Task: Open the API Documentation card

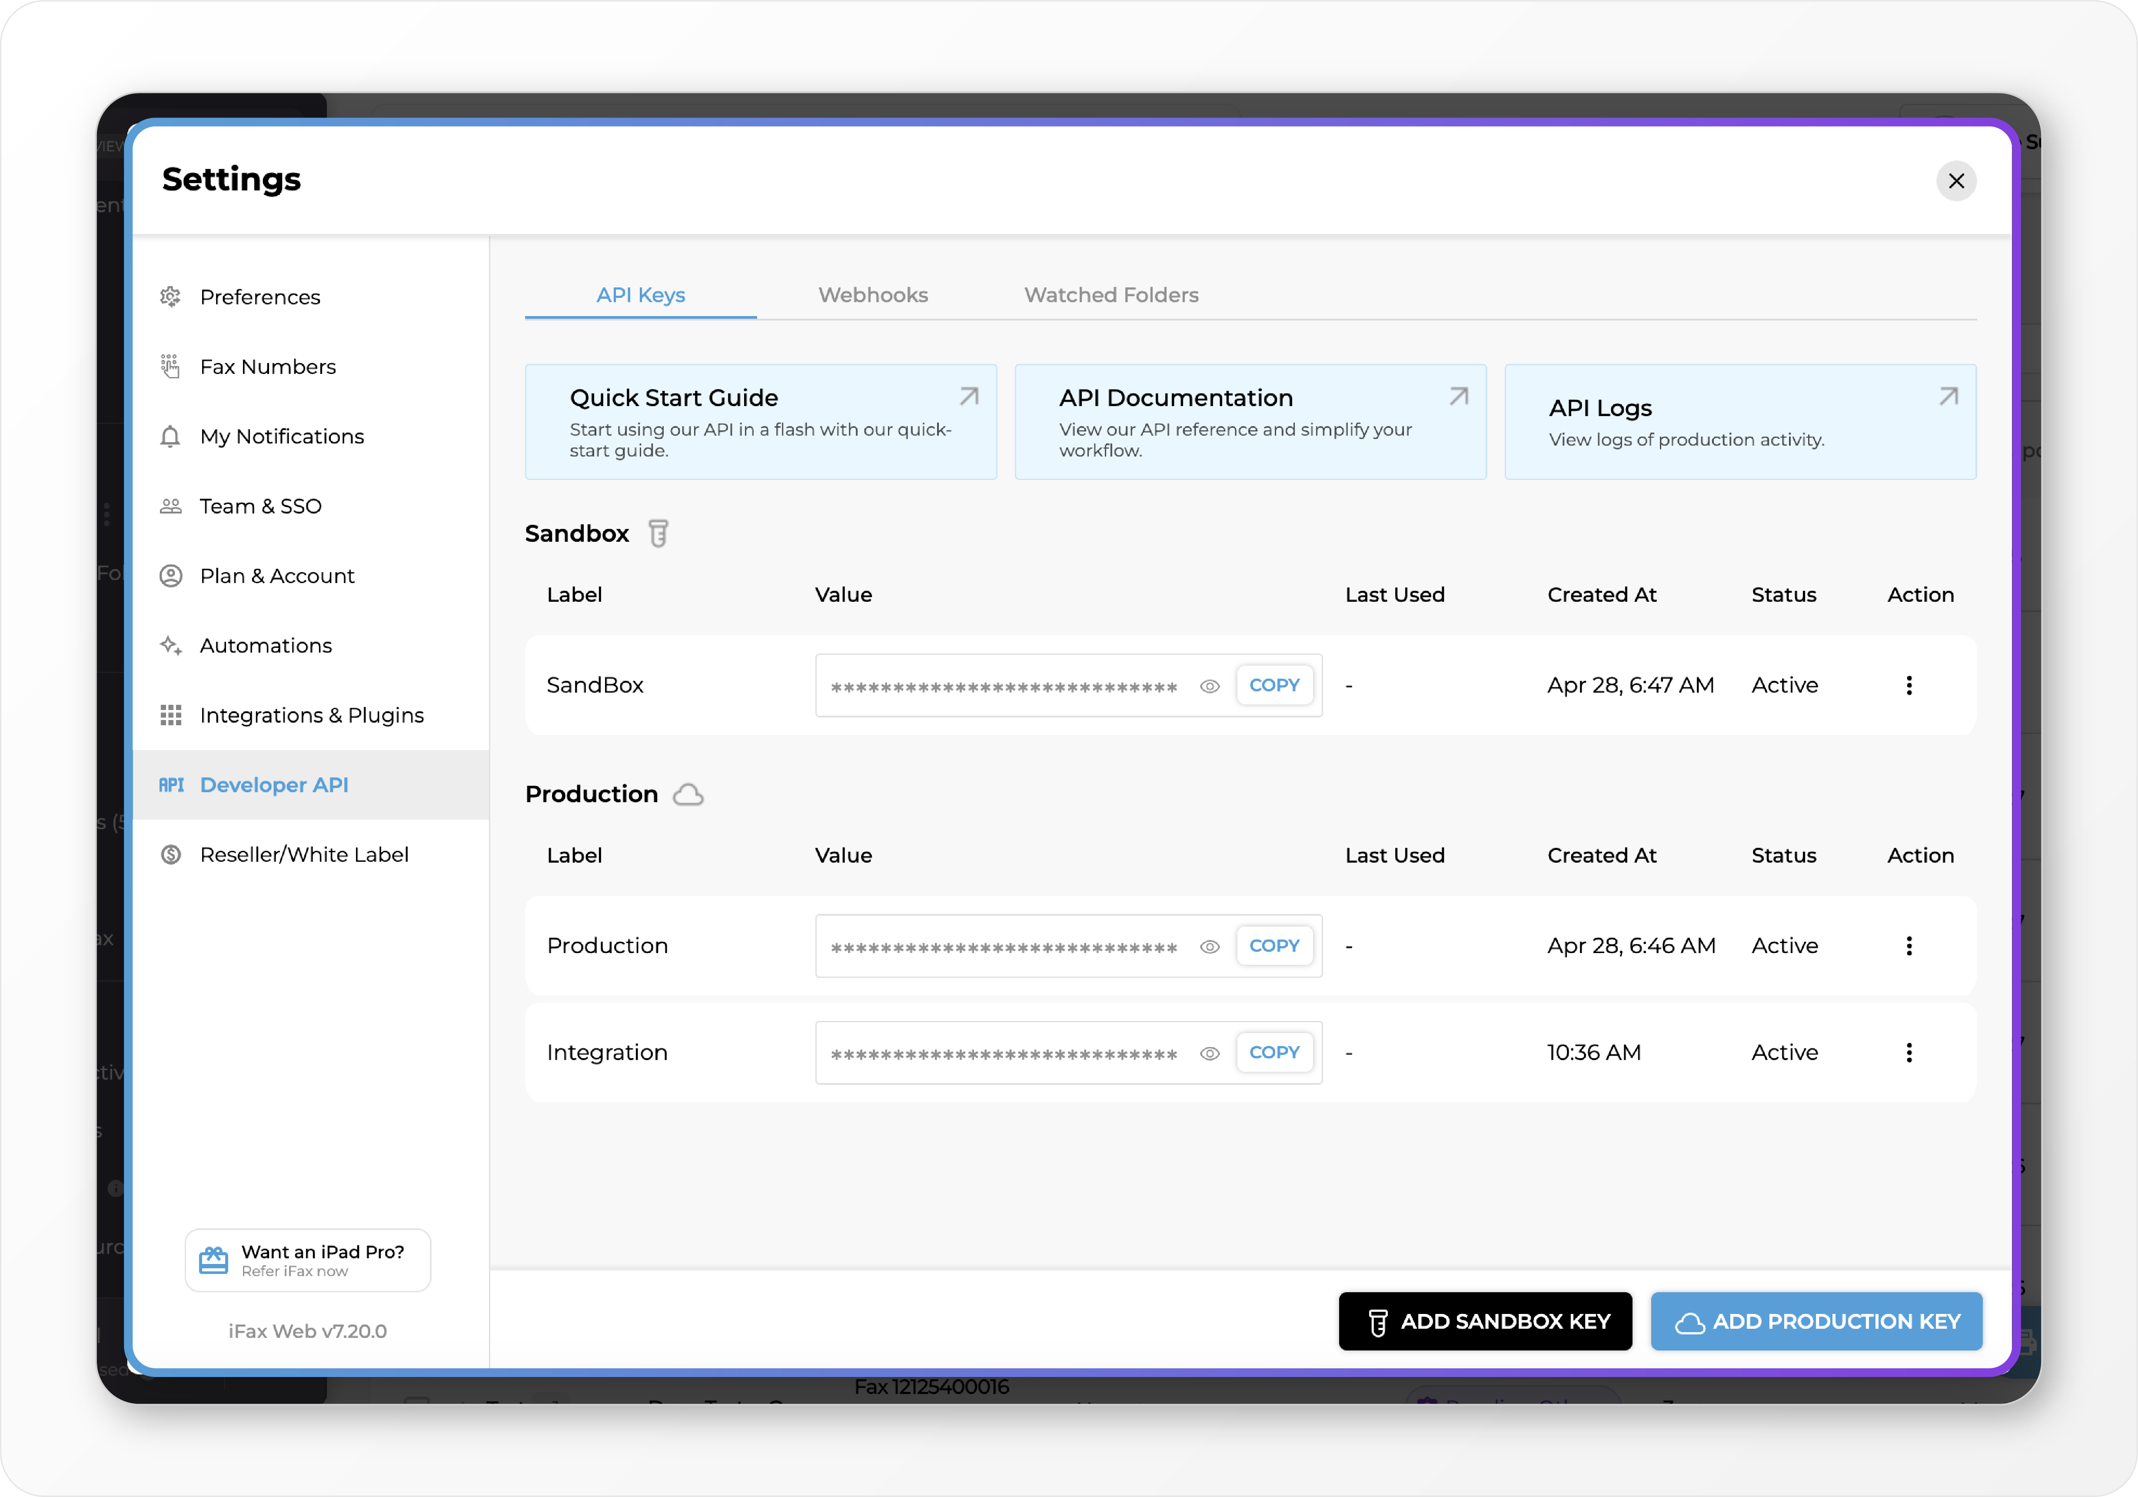Action: tap(1250, 422)
